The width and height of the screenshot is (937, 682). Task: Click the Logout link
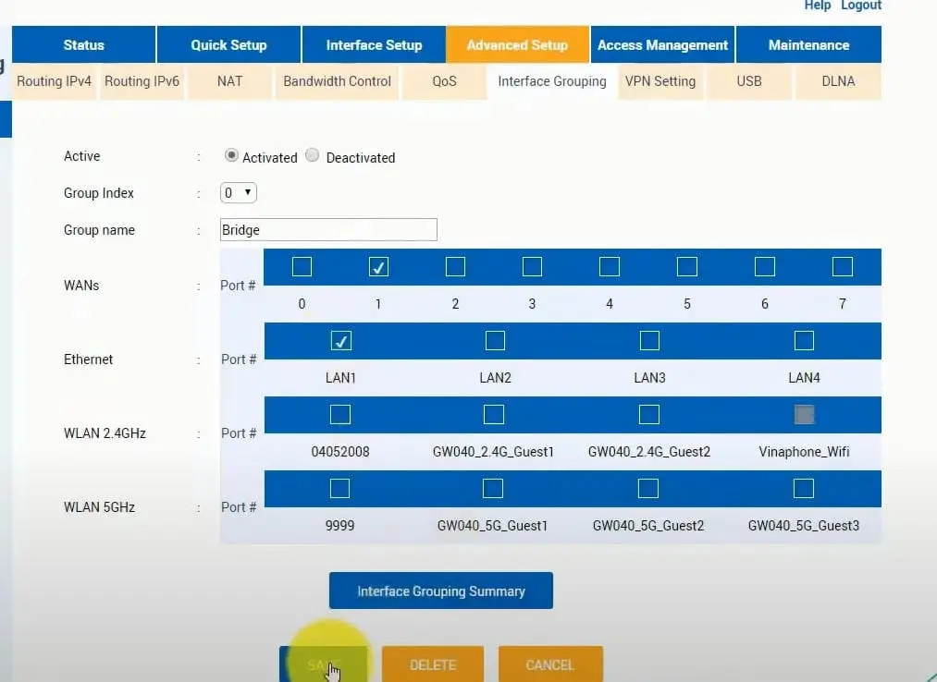[x=860, y=6]
